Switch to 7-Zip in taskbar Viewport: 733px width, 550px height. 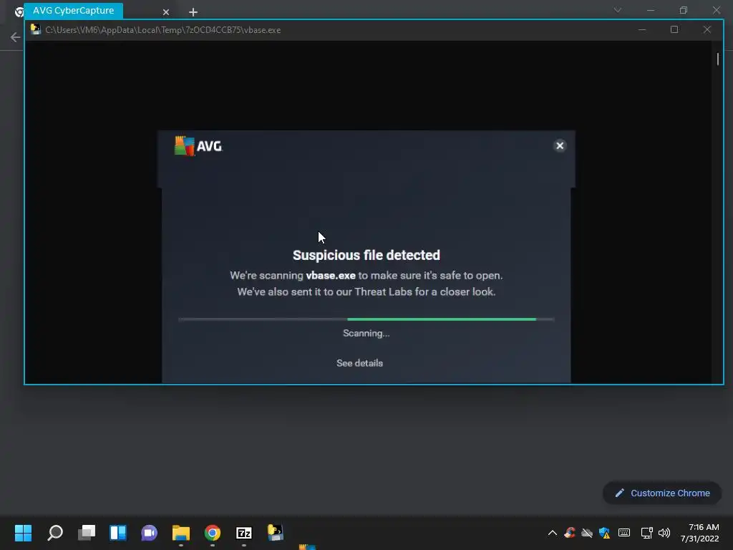coord(244,533)
